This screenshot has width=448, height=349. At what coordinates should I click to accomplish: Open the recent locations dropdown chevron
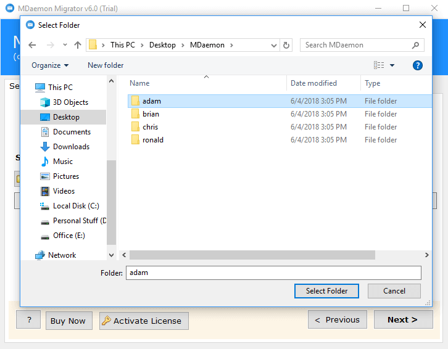(65, 45)
